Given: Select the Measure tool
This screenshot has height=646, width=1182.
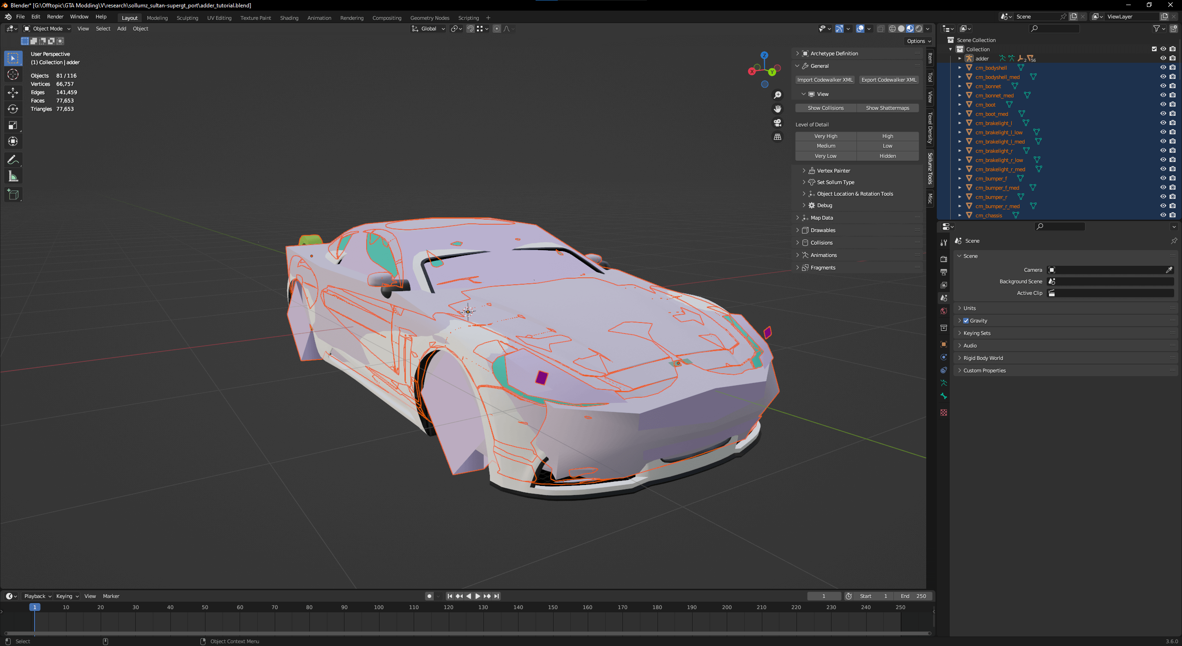Looking at the screenshot, I should point(13,176).
